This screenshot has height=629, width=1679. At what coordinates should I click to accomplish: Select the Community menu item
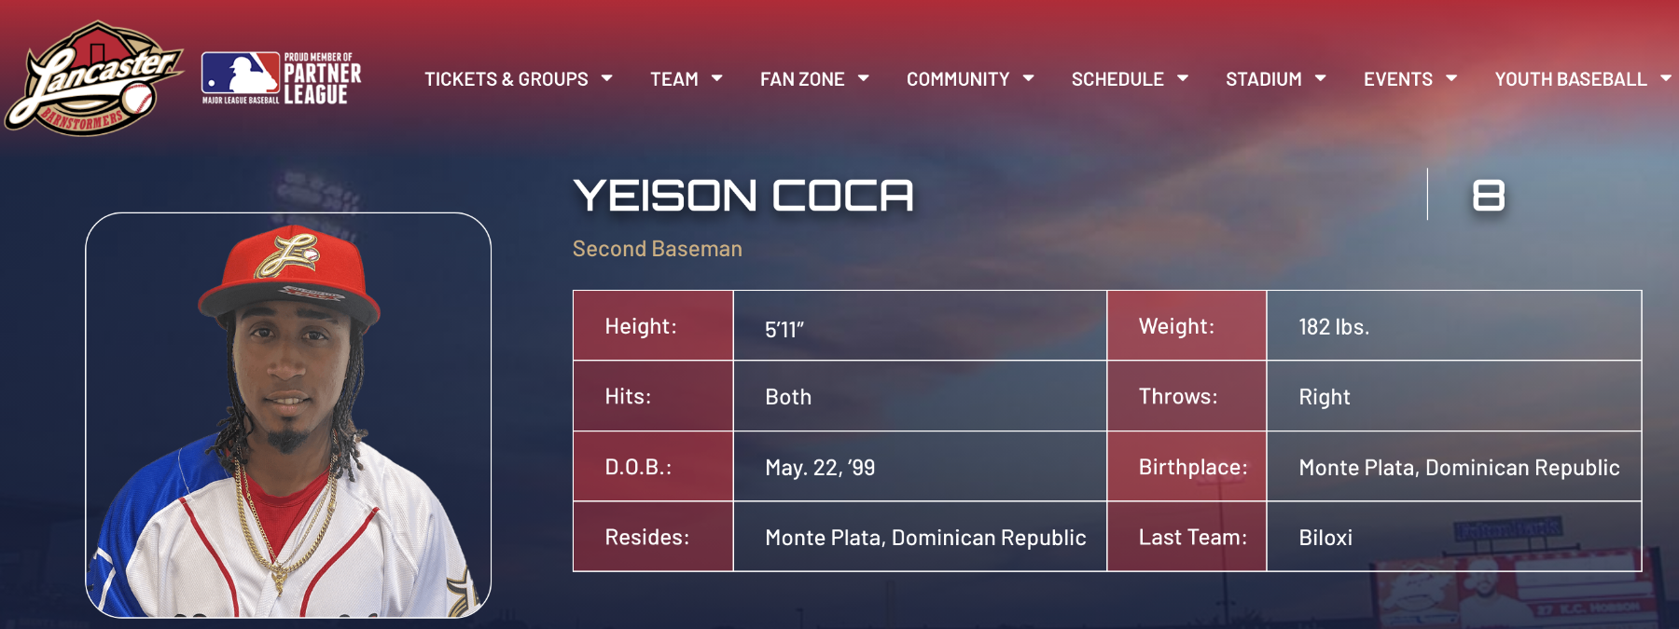pyautogui.click(x=958, y=79)
